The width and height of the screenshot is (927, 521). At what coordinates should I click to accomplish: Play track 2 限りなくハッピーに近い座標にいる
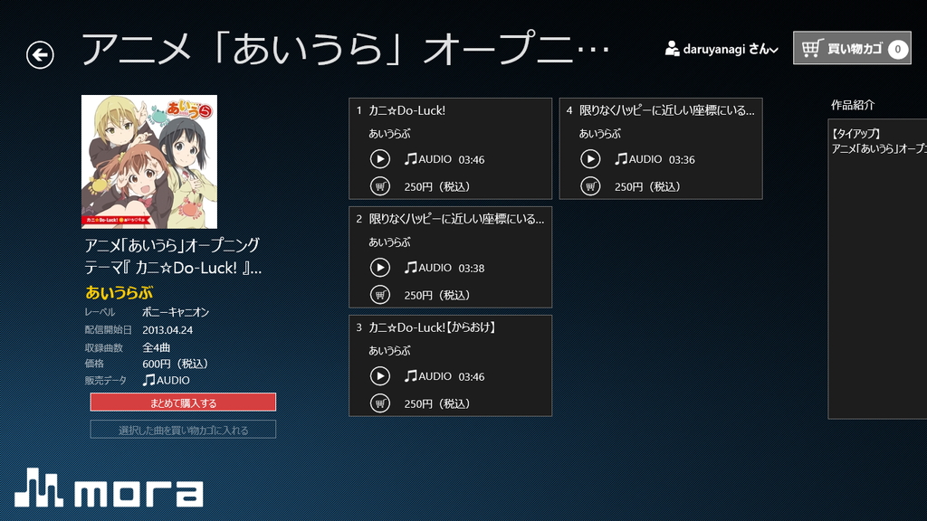click(x=379, y=267)
